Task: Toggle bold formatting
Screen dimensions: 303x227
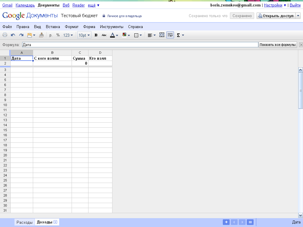Action: (96, 35)
